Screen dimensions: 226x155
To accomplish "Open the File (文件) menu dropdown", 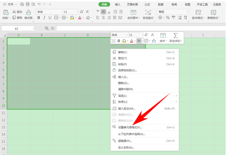I will tap(10, 4).
